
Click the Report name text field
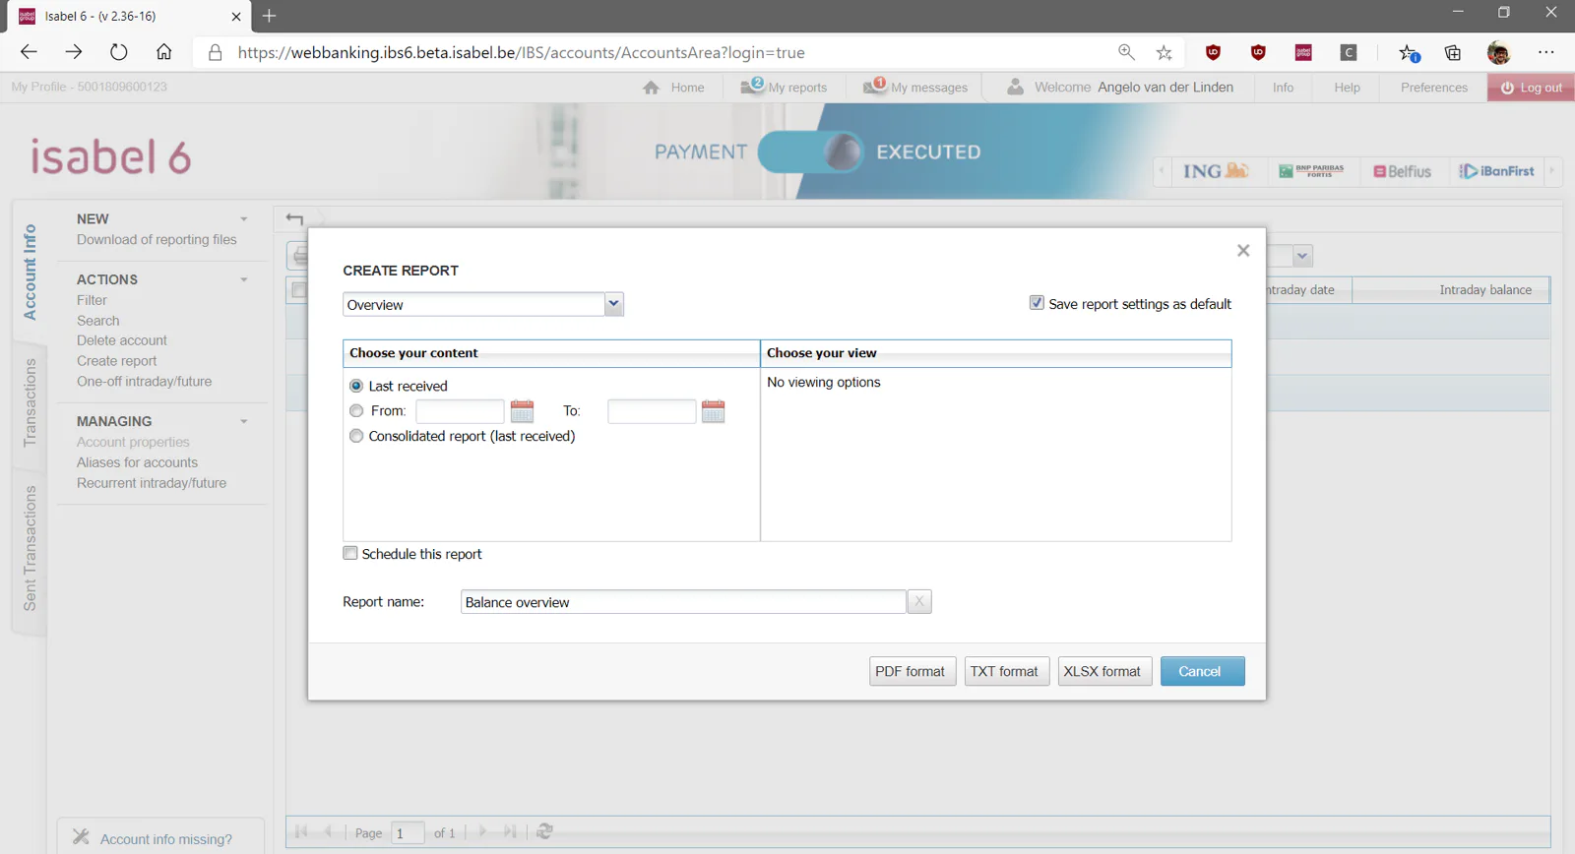coord(683,601)
